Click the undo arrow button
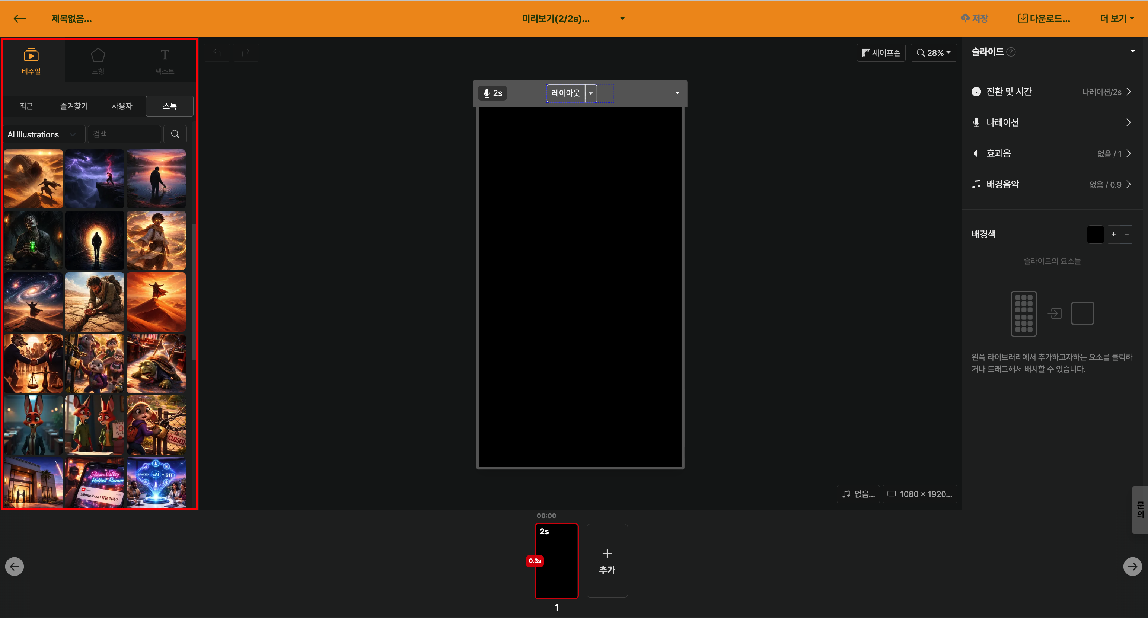The width and height of the screenshot is (1148, 618). pyautogui.click(x=217, y=52)
